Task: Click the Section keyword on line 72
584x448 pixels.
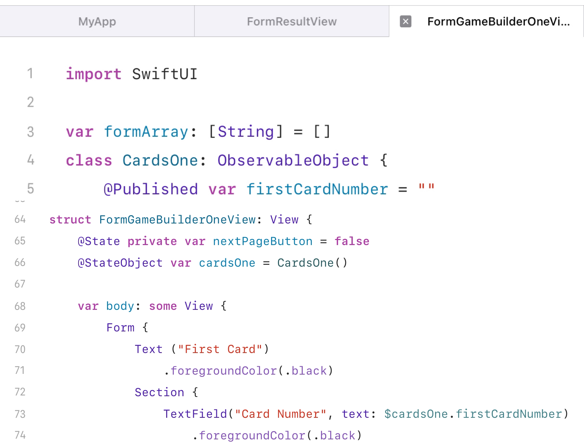Action: click(x=159, y=392)
